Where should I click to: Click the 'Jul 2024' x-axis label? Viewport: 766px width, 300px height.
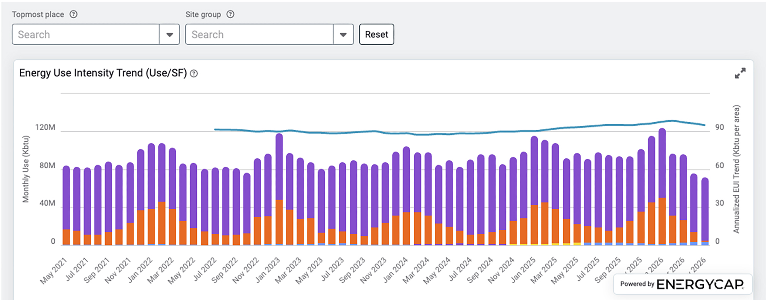point(460,269)
